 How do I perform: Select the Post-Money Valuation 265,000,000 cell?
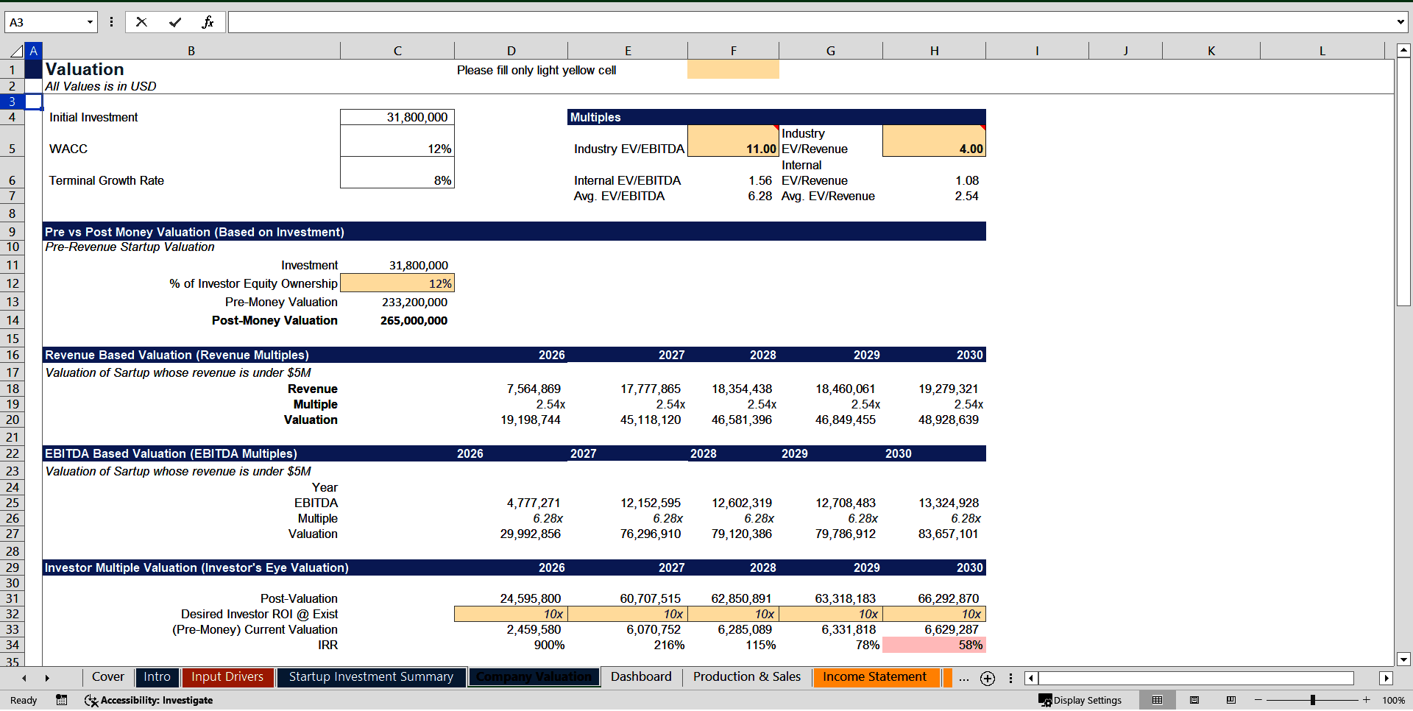[x=397, y=320]
